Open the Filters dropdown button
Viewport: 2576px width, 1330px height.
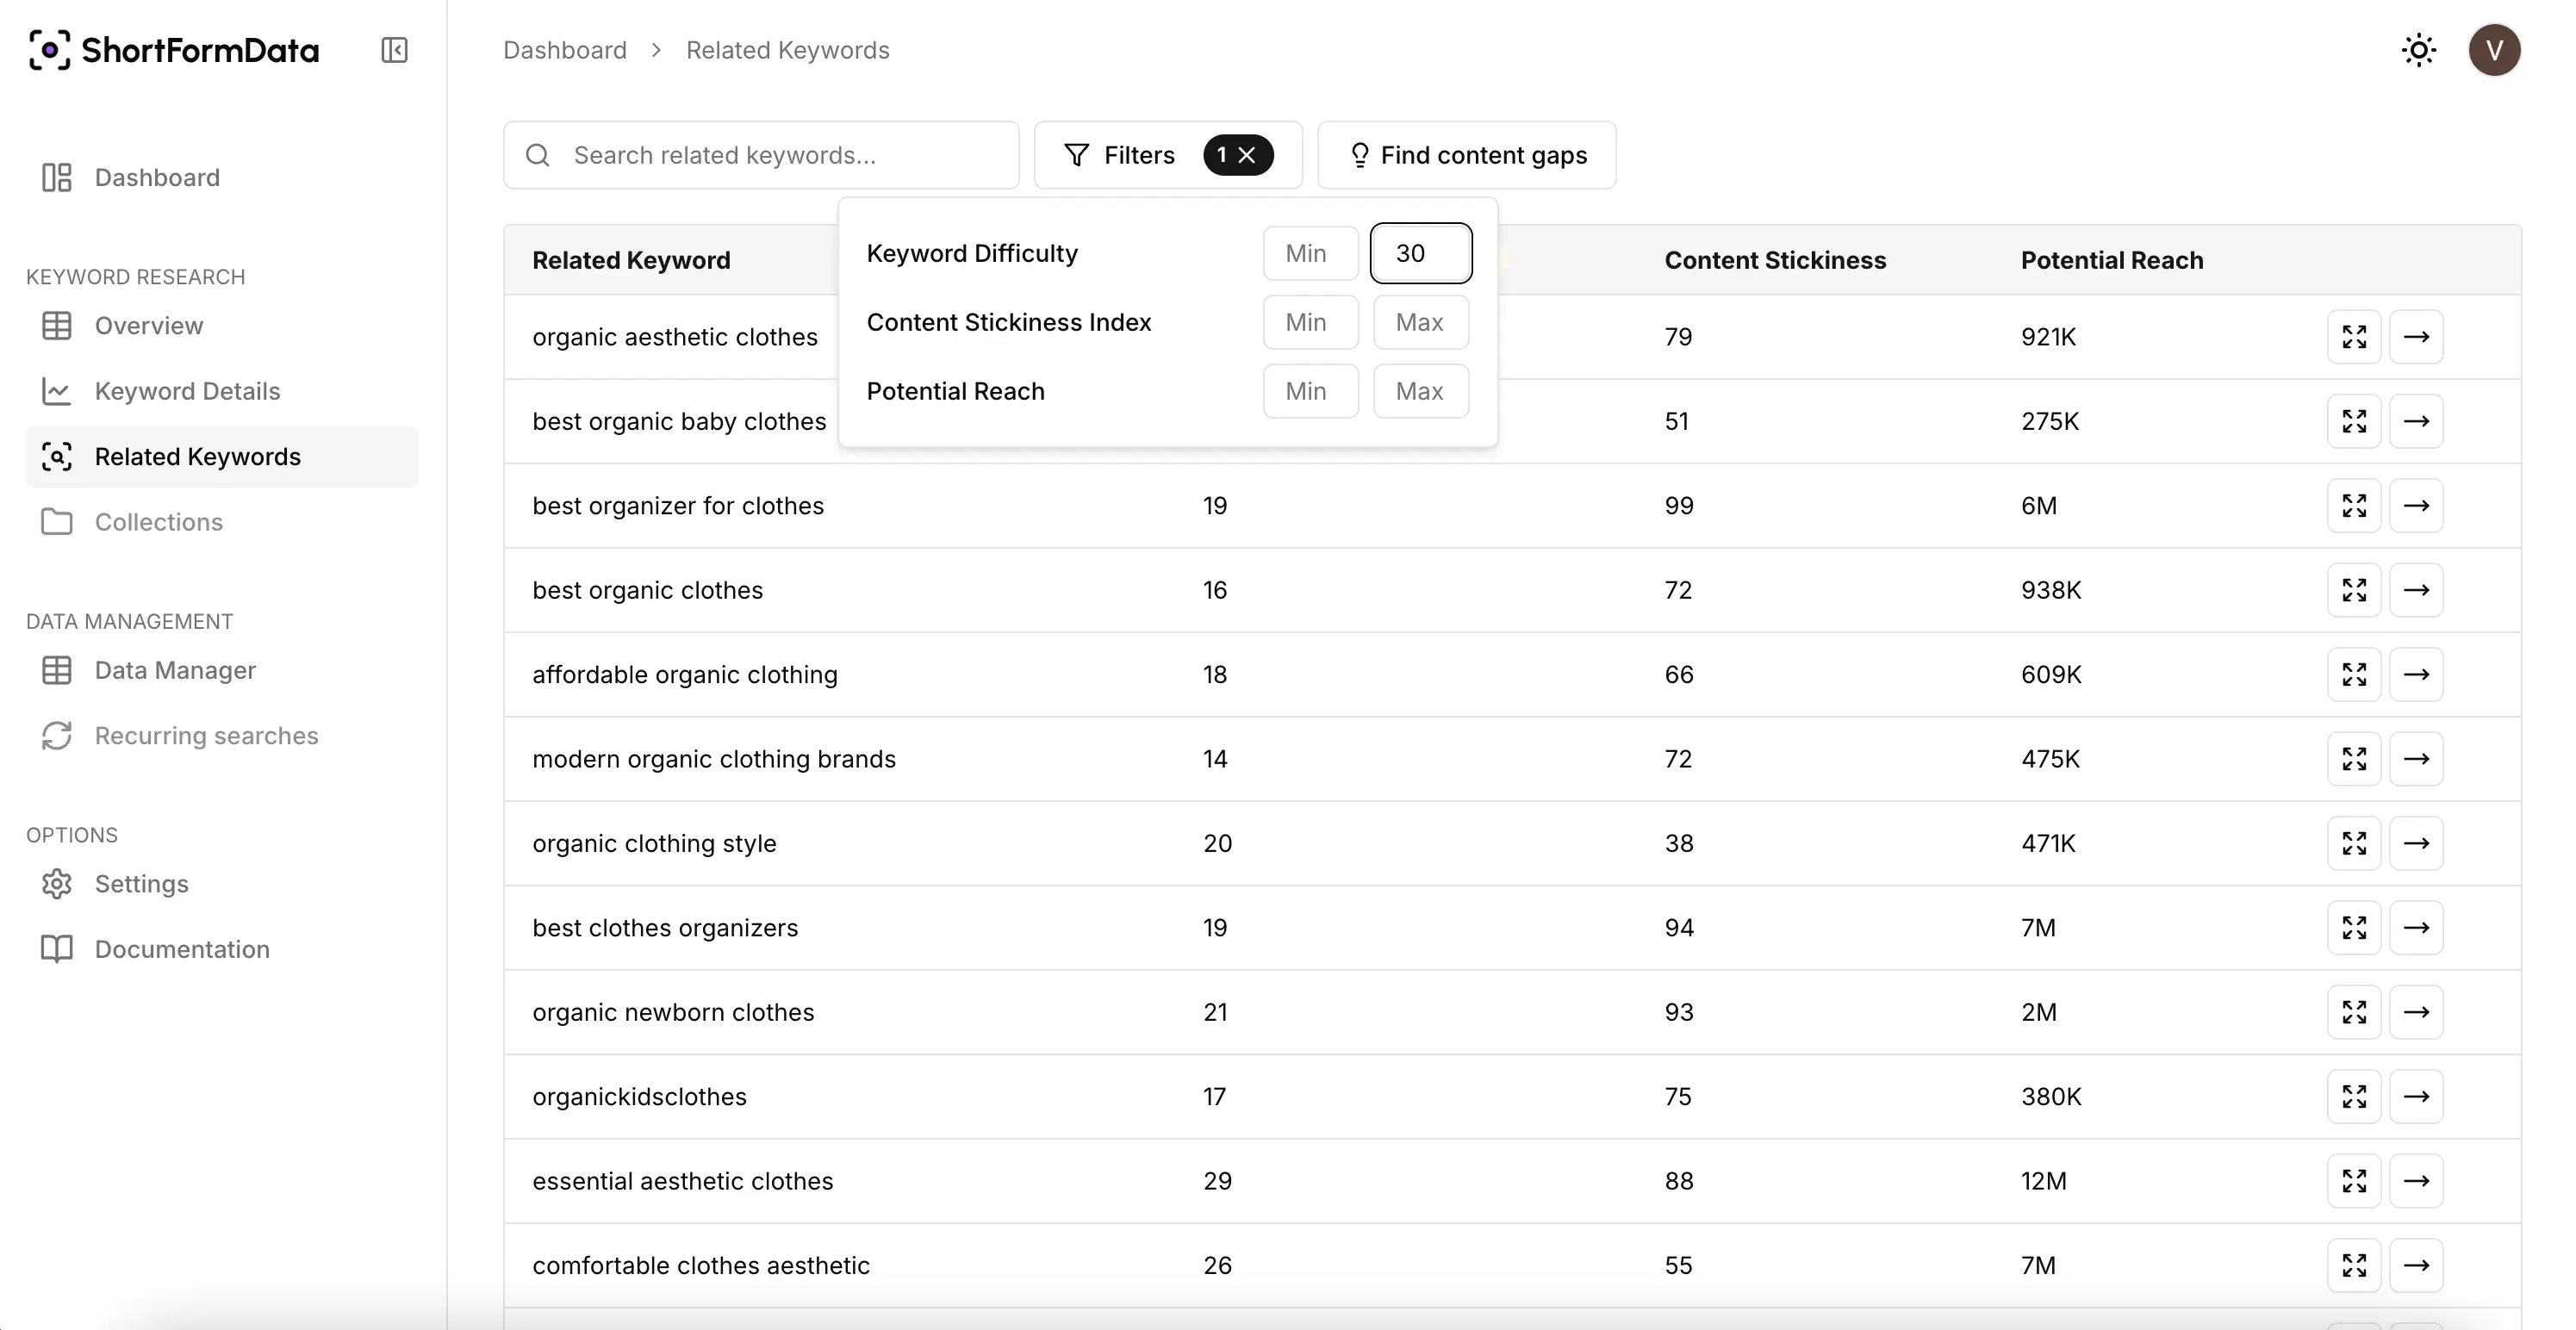click(1167, 155)
